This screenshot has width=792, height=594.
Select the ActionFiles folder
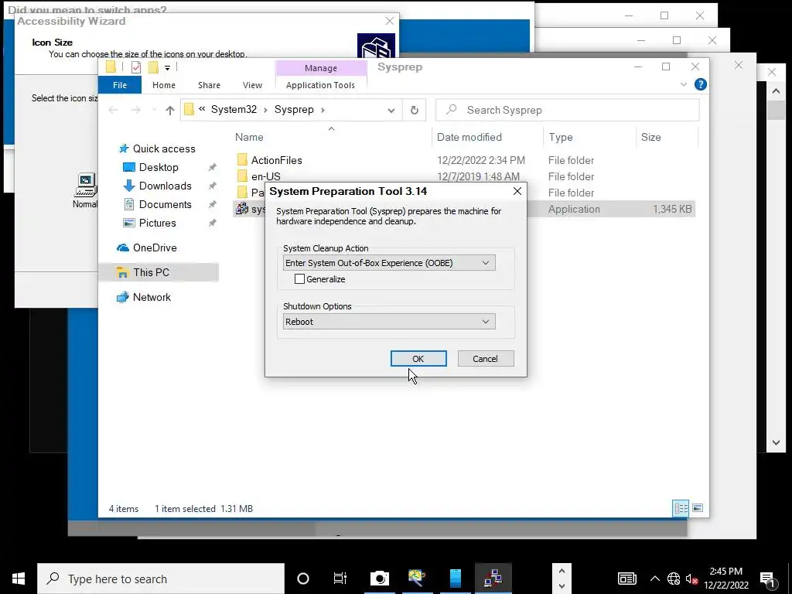click(x=277, y=160)
